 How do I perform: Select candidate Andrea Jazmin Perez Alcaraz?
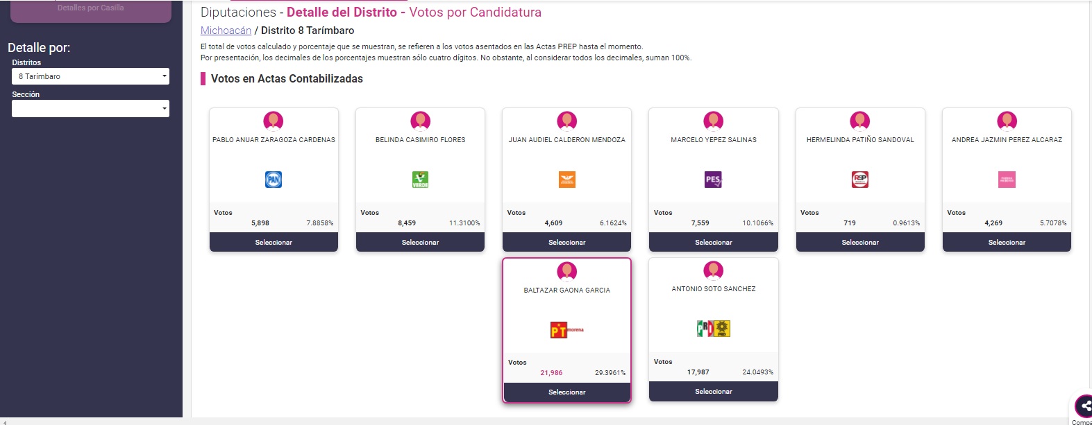point(1007,242)
